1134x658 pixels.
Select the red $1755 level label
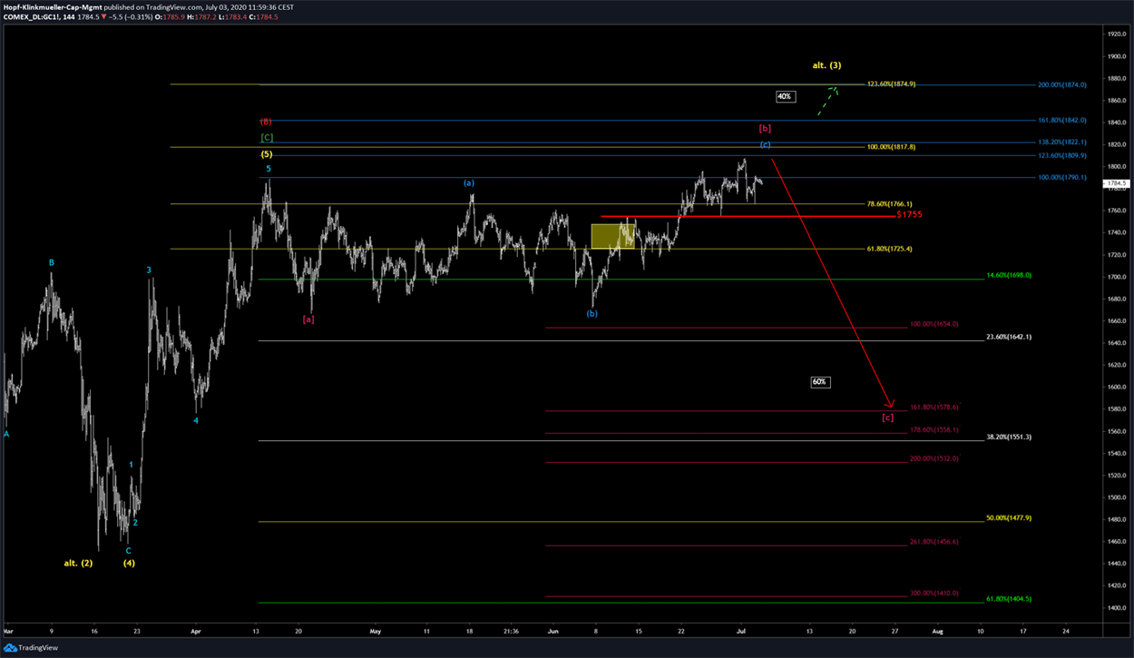tap(910, 215)
